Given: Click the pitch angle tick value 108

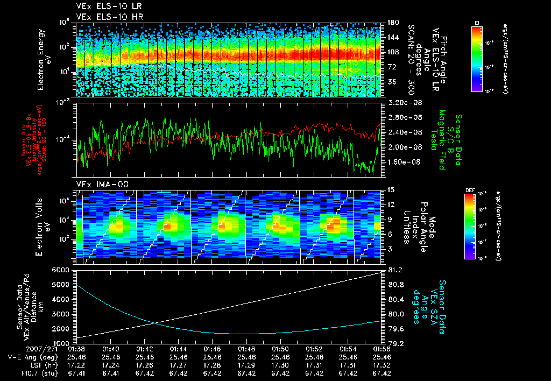Looking at the screenshot, I should [393, 52].
